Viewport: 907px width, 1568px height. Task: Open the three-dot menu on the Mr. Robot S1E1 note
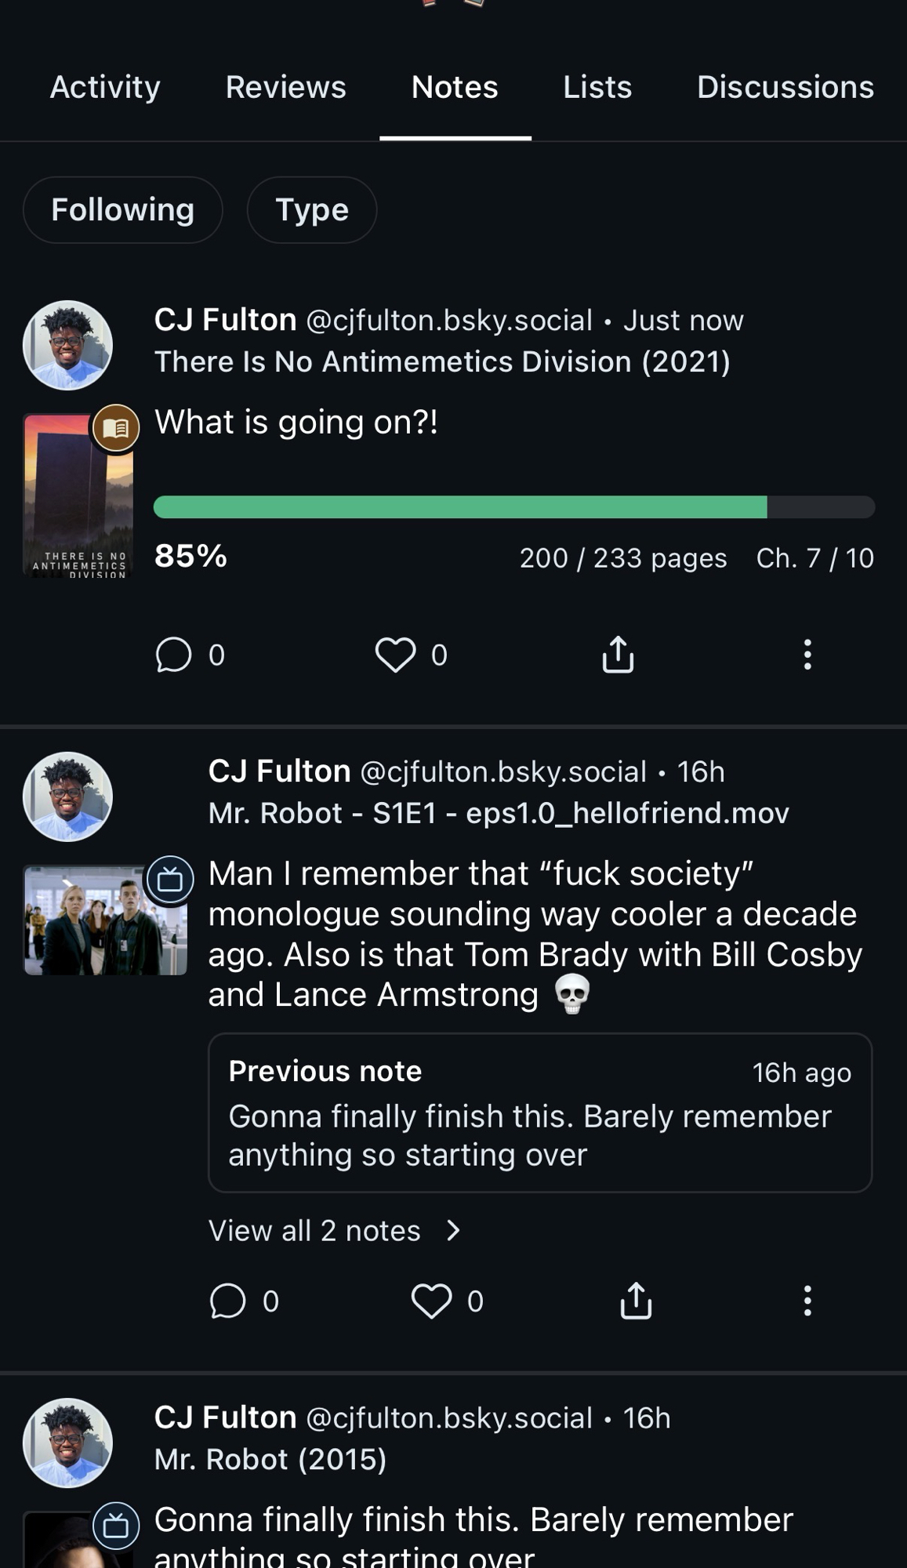[807, 1301]
